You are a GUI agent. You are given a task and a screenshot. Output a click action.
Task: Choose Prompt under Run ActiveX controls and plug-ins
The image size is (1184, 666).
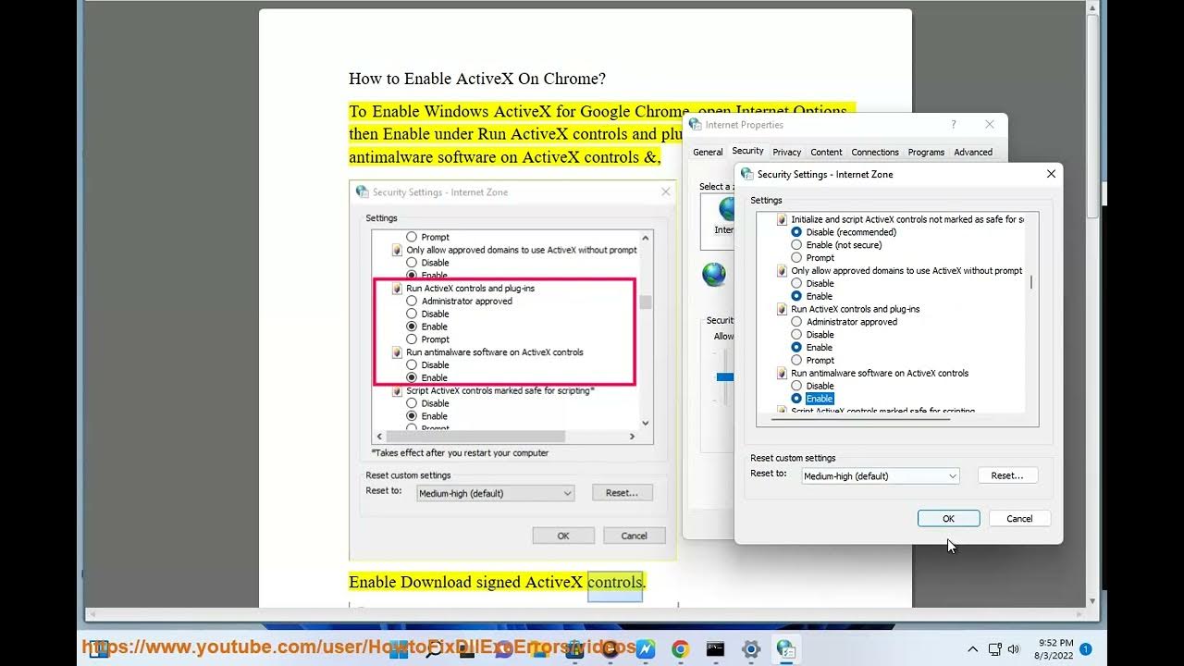point(796,361)
